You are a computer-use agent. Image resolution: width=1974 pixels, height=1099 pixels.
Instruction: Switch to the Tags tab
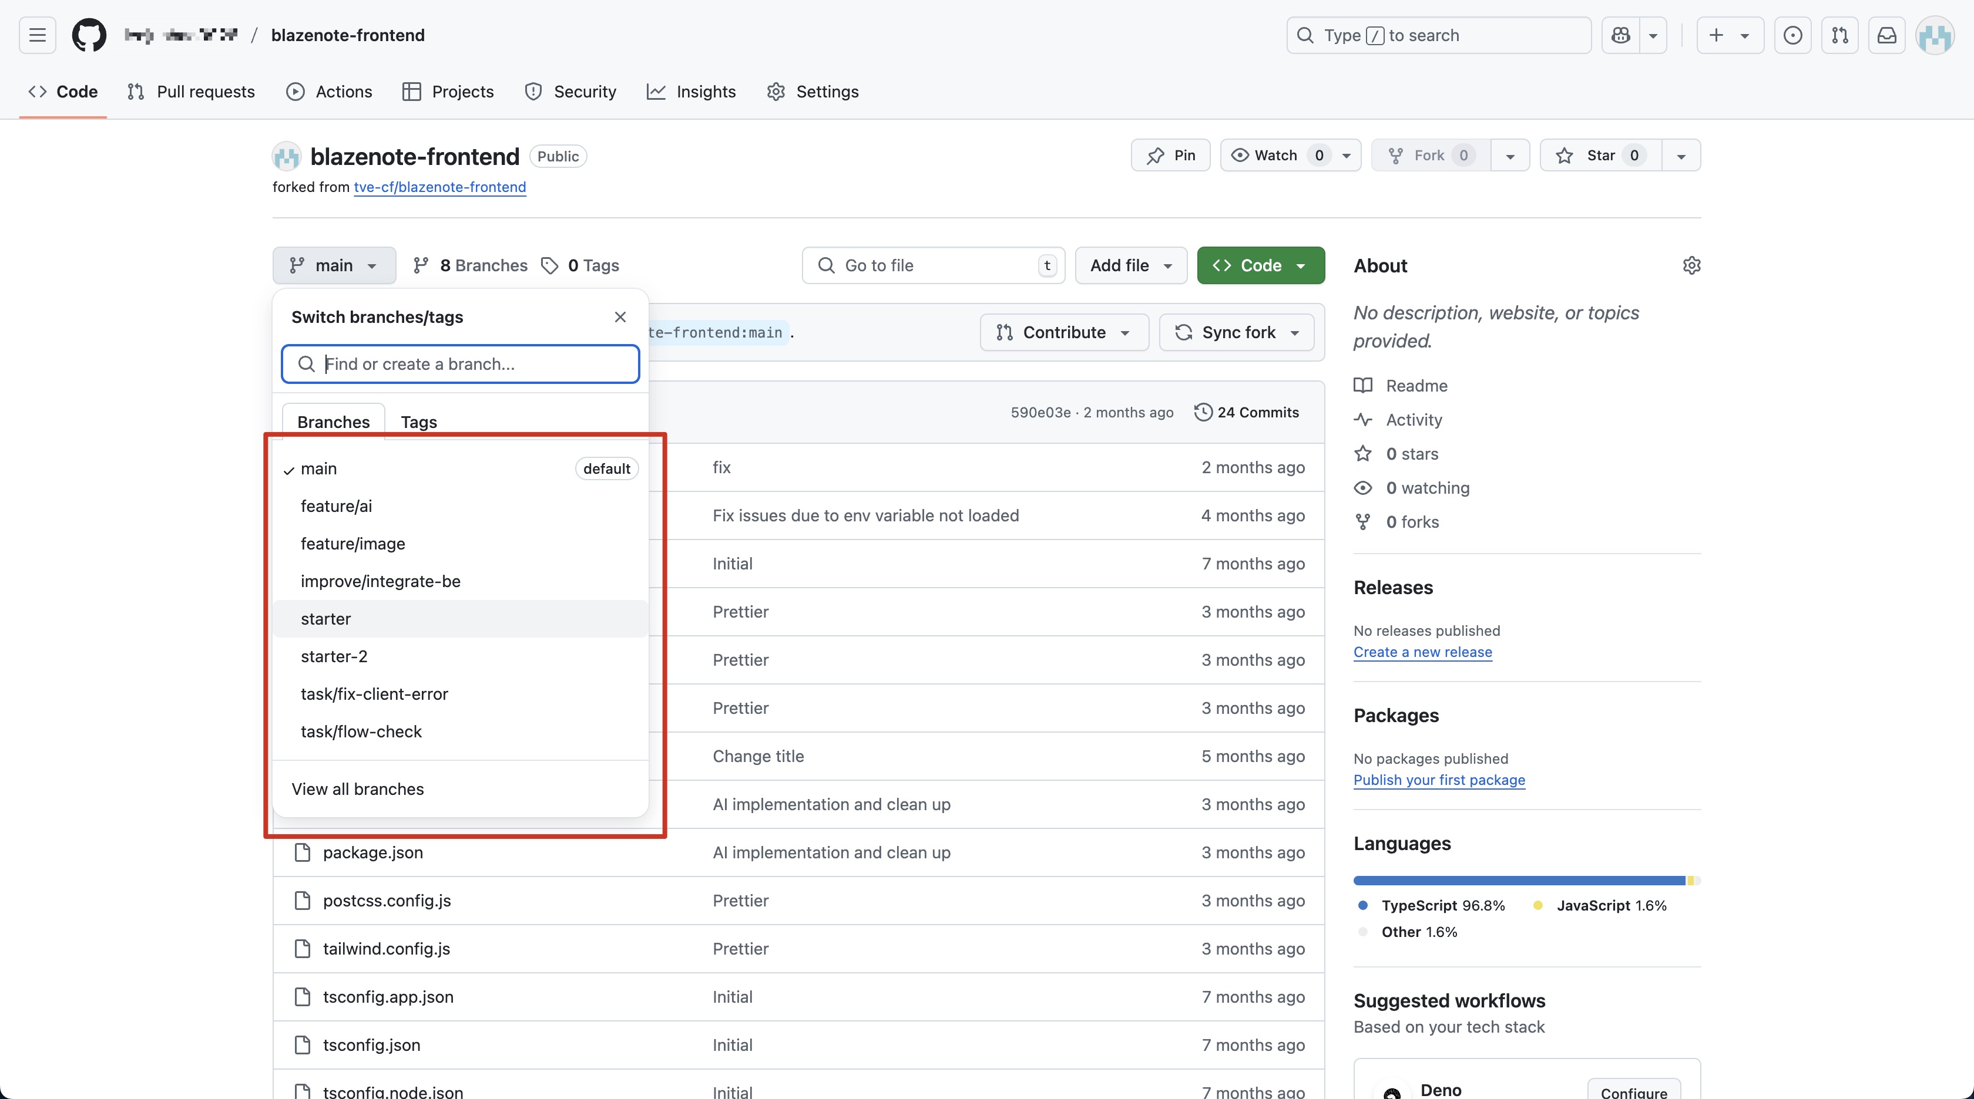(x=418, y=422)
